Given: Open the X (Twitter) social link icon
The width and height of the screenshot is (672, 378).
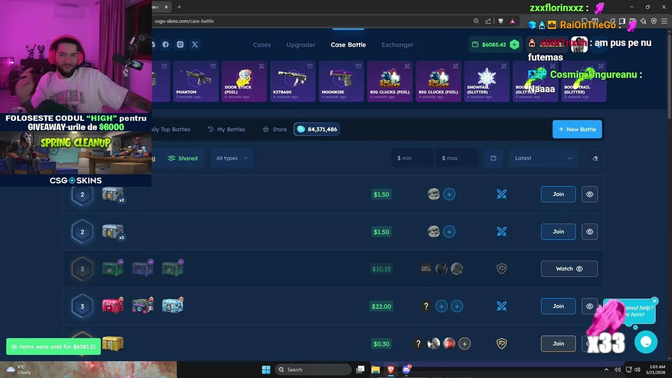Looking at the screenshot, I should click(x=195, y=45).
